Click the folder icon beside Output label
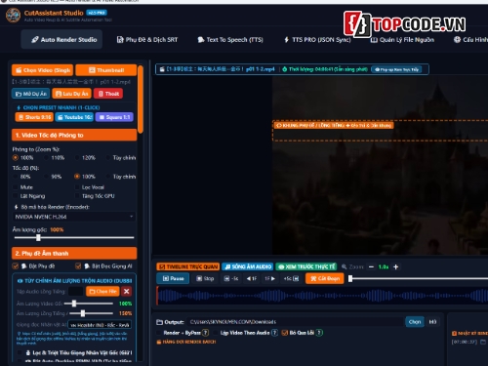The image size is (488, 366). coord(159,322)
